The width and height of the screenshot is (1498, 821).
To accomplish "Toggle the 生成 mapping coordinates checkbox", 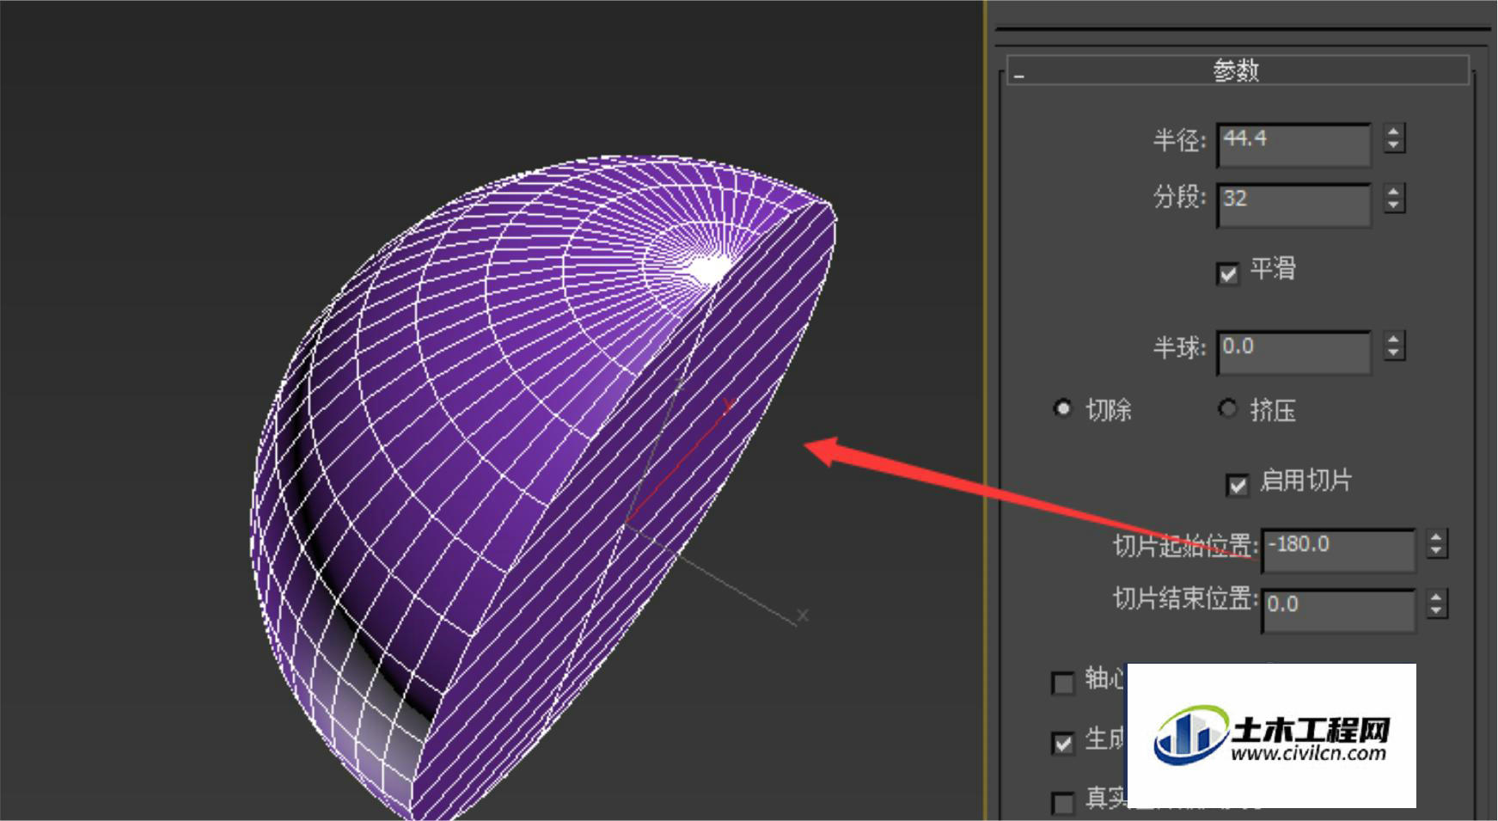I will (1063, 743).
